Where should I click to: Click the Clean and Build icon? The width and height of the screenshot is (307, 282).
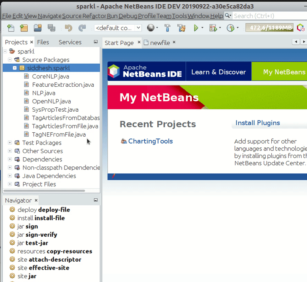(x=181, y=28)
